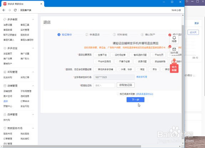Click the 店铺管理 shop icon
The image size is (205, 148).
[5, 86]
